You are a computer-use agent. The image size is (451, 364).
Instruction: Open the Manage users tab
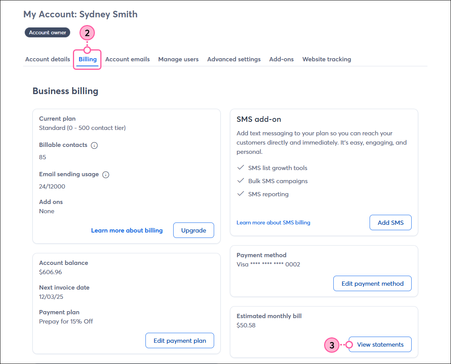click(x=178, y=59)
